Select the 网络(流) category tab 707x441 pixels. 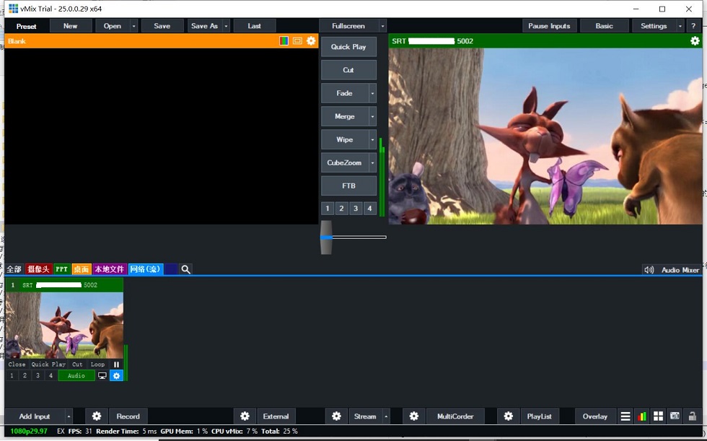(146, 269)
